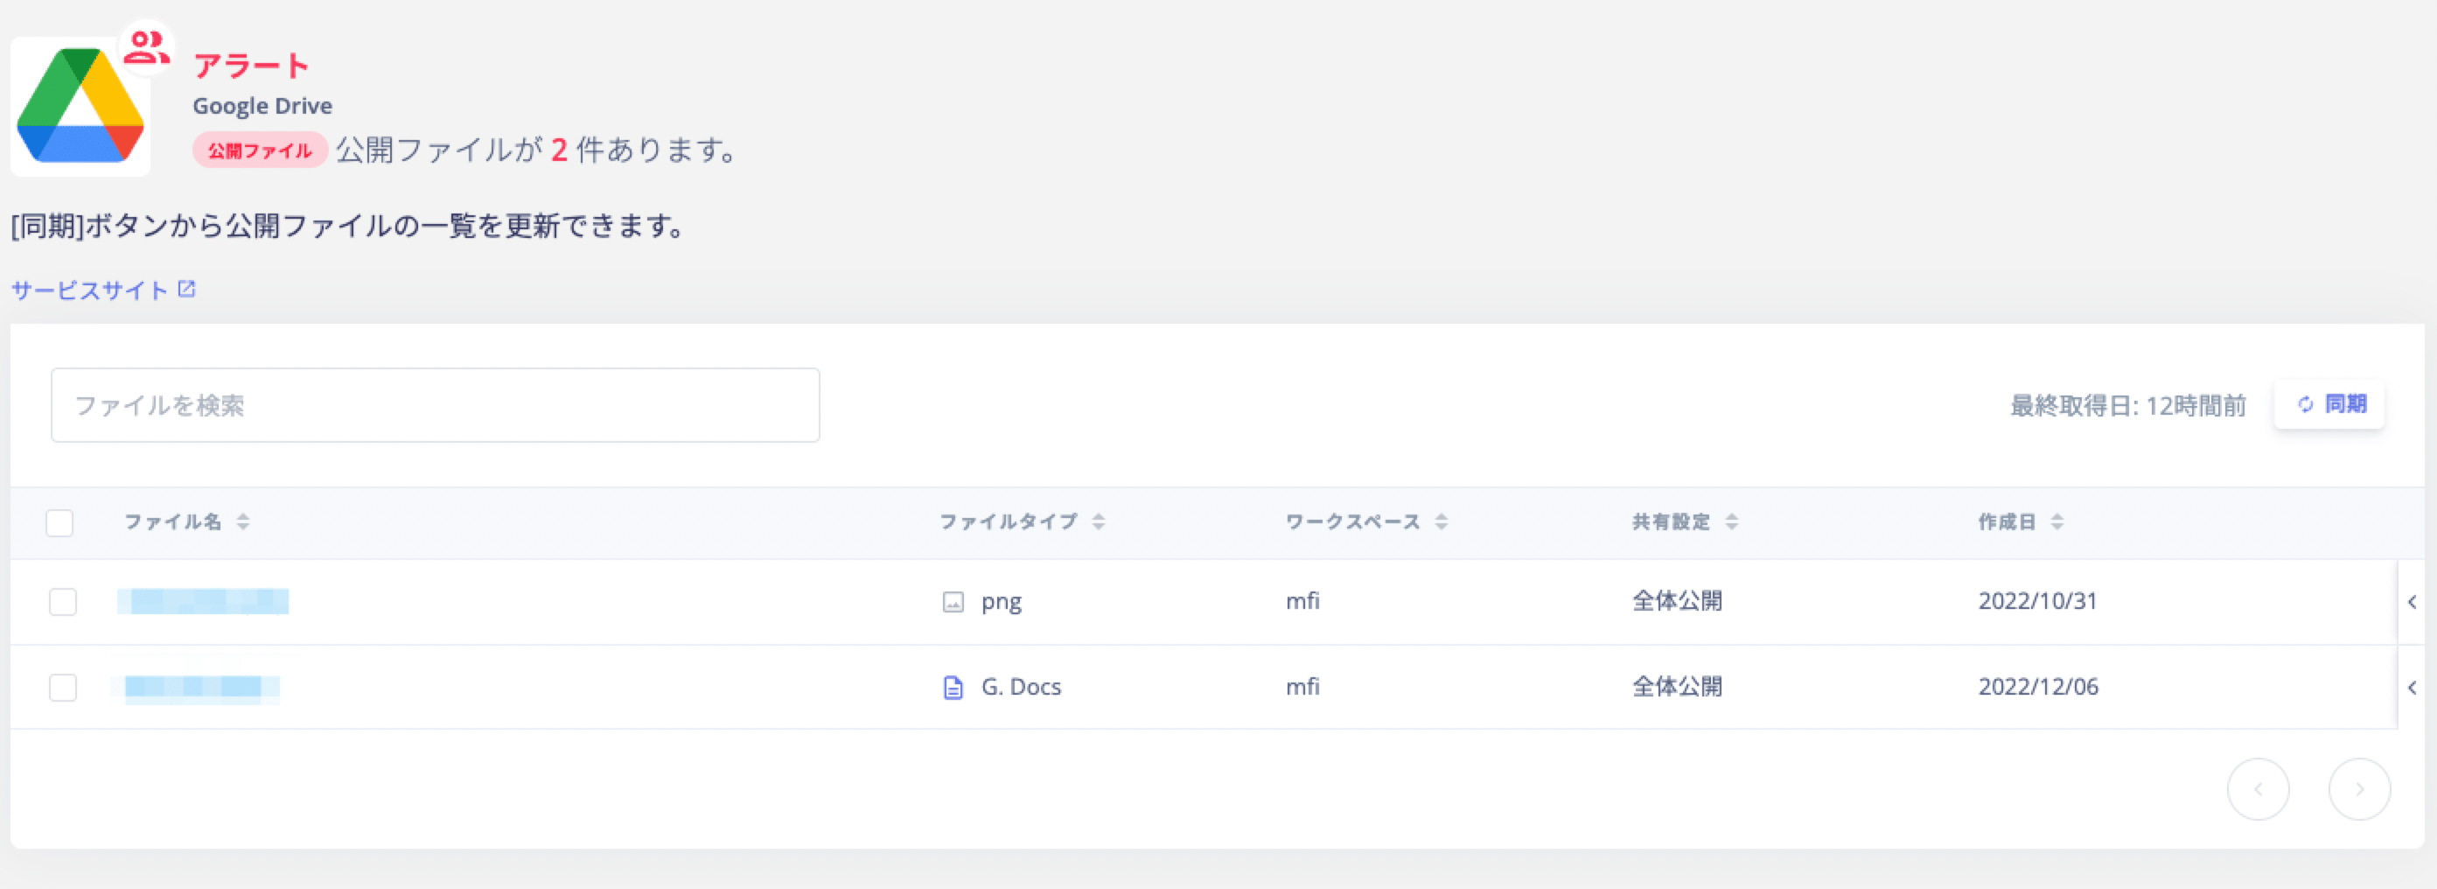2437x889 pixels.
Task: Check the box for the G. Docs row
Action: [x=63, y=686]
